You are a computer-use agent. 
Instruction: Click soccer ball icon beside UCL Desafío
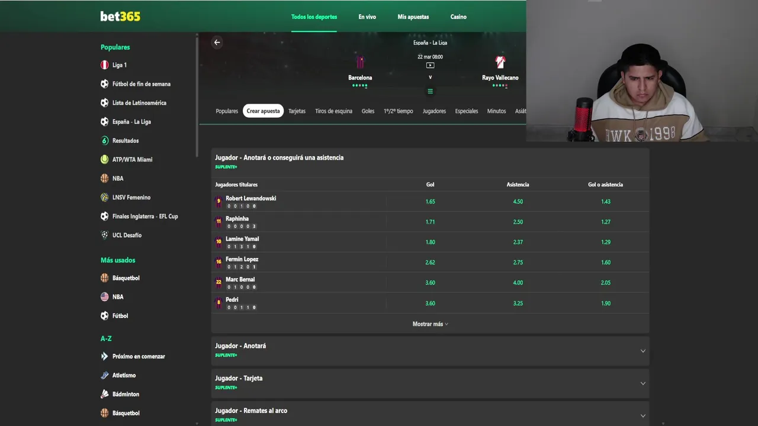(x=104, y=235)
